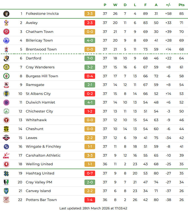Viewport: 188px width, 213px height.
Task: Click the Potters Bar Town crest
Action: [x=6, y=200]
